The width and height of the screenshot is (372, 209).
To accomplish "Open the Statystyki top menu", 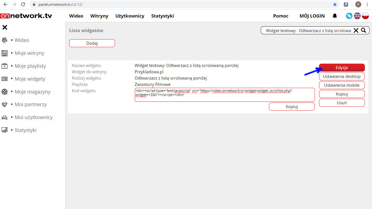I will (163, 16).
